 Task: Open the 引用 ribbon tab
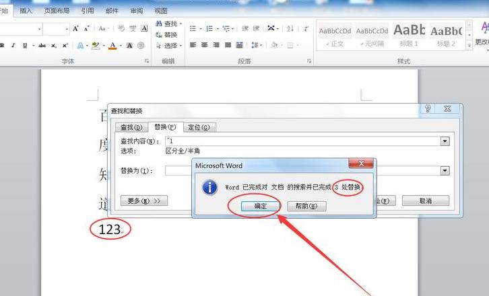88,11
